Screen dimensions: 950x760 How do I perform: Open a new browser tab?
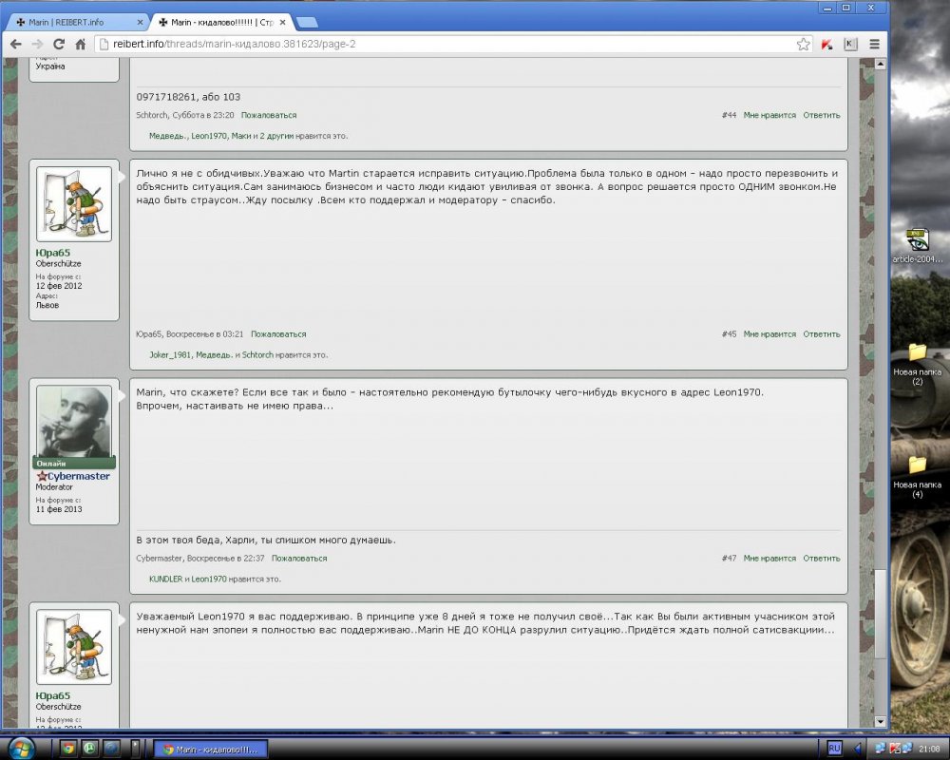pyautogui.click(x=307, y=22)
